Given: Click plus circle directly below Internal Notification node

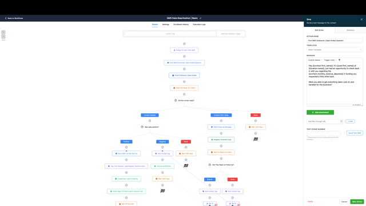Looking at the screenshot, I should click(x=162, y=173).
